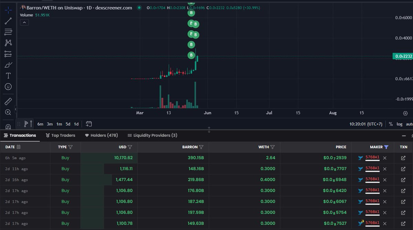The height and width of the screenshot is (230, 413).
Task: Open the active MAKER filter
Action: (x=386, y=147)
